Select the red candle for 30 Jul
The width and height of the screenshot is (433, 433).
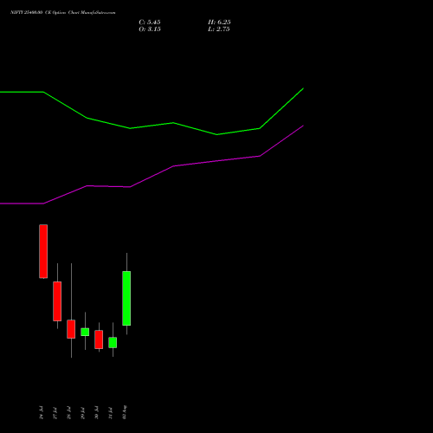point(99,339)
